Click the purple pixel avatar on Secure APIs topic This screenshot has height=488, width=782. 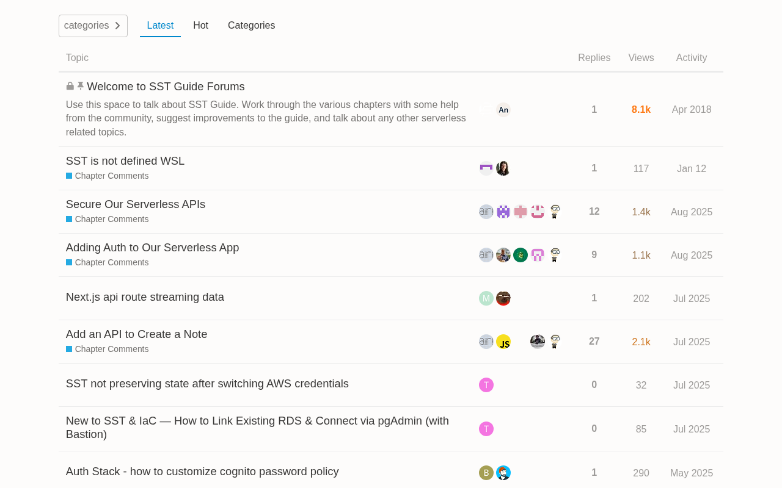[x=503, y=212]
